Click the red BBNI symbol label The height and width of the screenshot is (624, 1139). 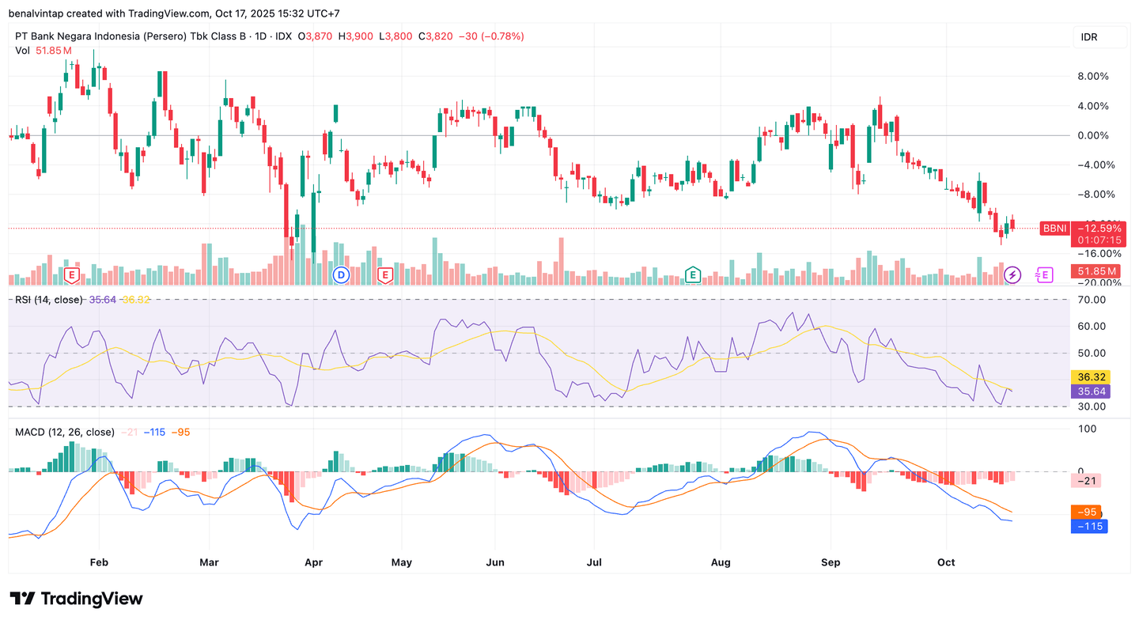click(x=1054, y=228)
